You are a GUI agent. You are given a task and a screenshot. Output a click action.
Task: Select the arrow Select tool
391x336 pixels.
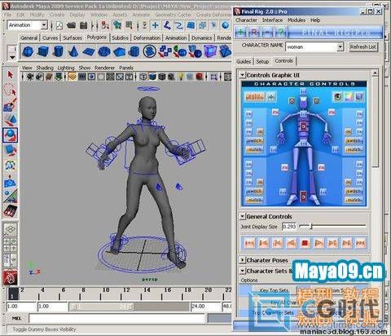coord(11,74)
